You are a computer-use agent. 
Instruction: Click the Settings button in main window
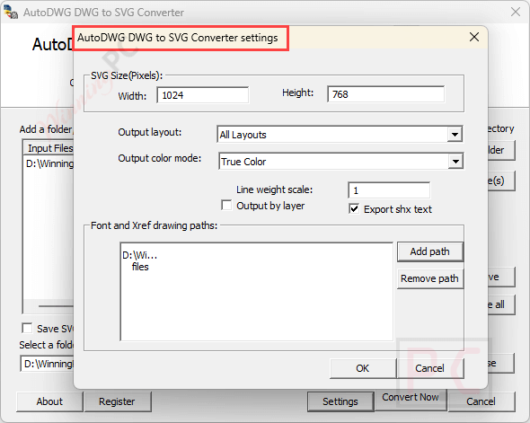[340, 401]
